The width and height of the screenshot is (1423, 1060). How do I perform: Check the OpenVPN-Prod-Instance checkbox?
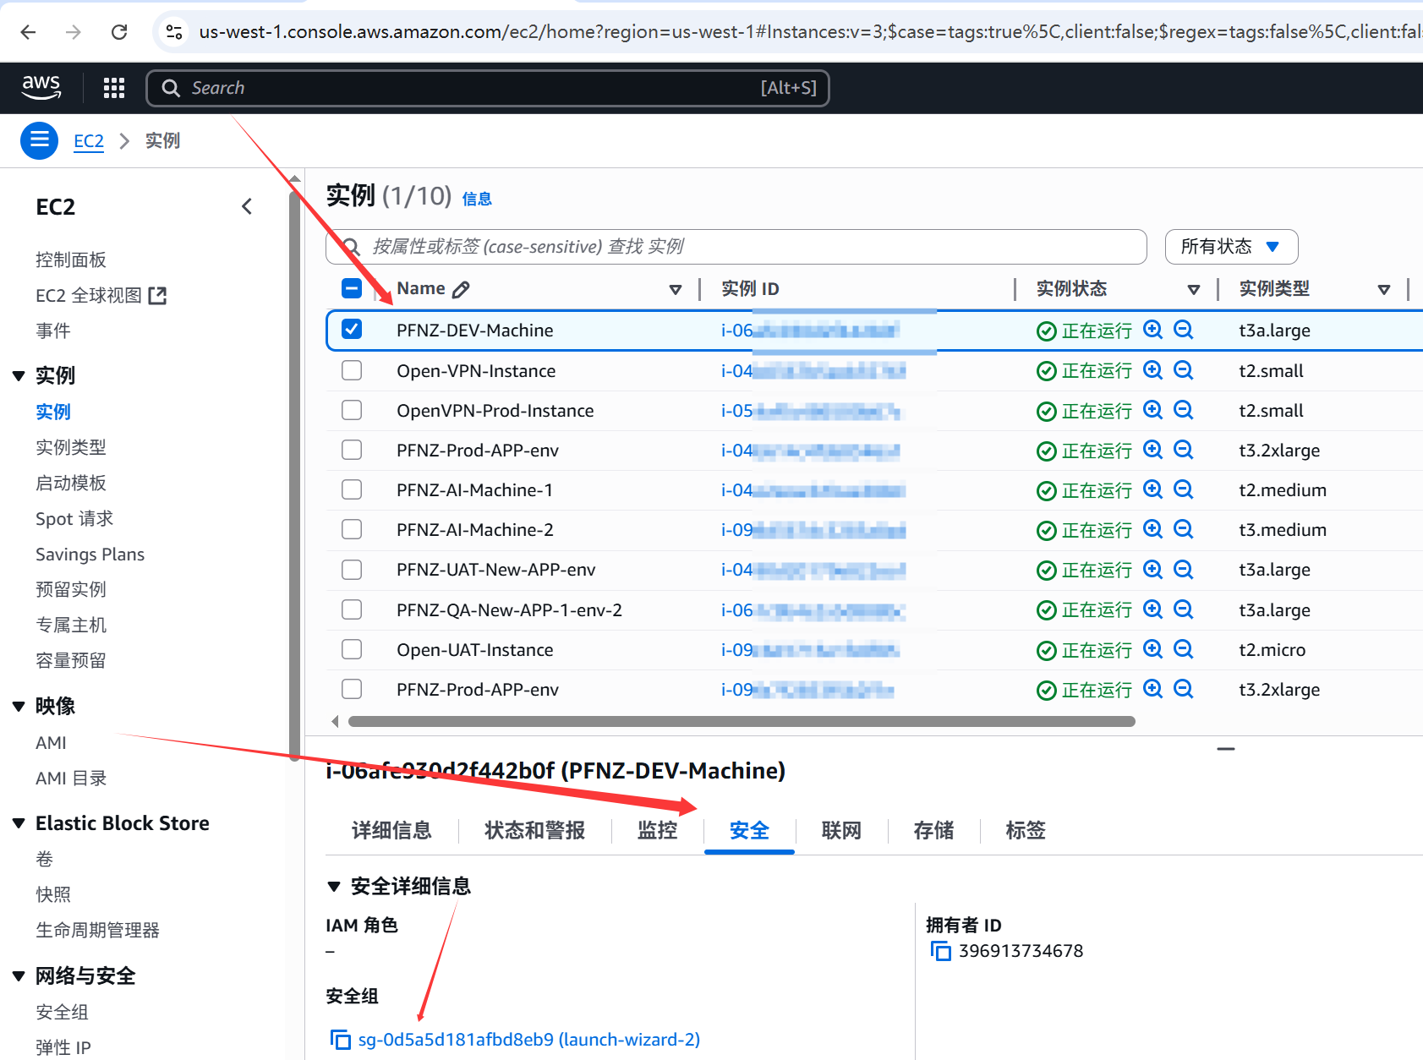352,410
